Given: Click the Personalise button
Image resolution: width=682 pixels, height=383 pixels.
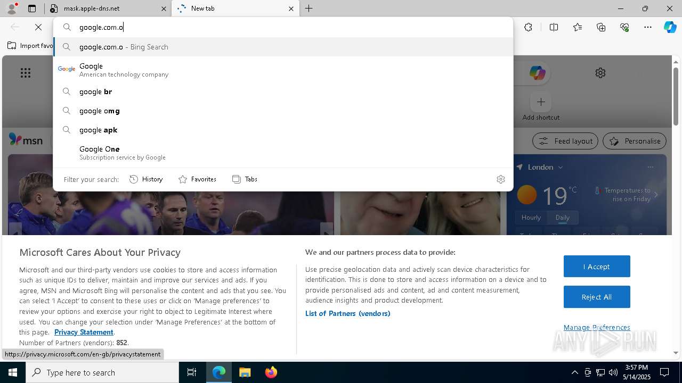Looking at the screenshot, I should pyautogui.click(x=634, y=141).
